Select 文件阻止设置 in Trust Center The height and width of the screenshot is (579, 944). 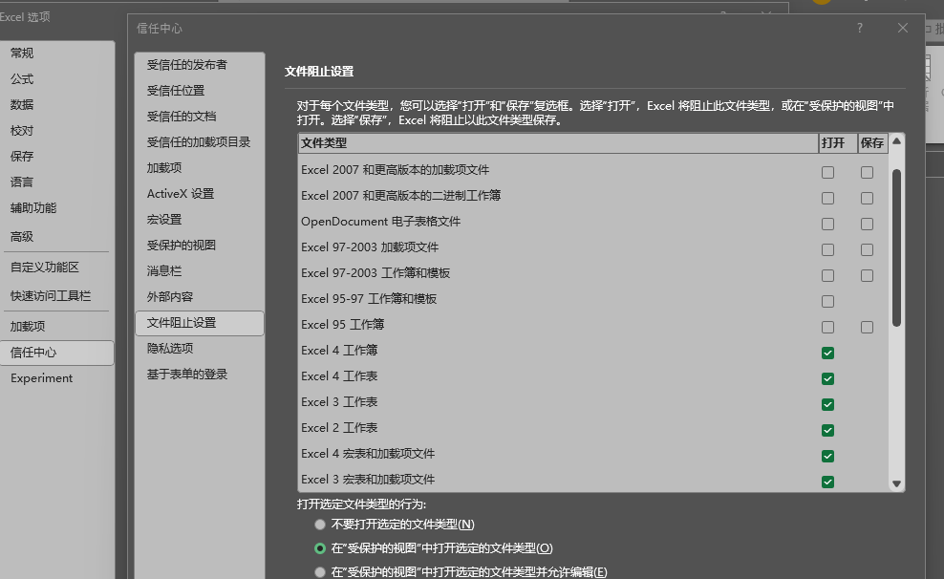pos(200,323)
